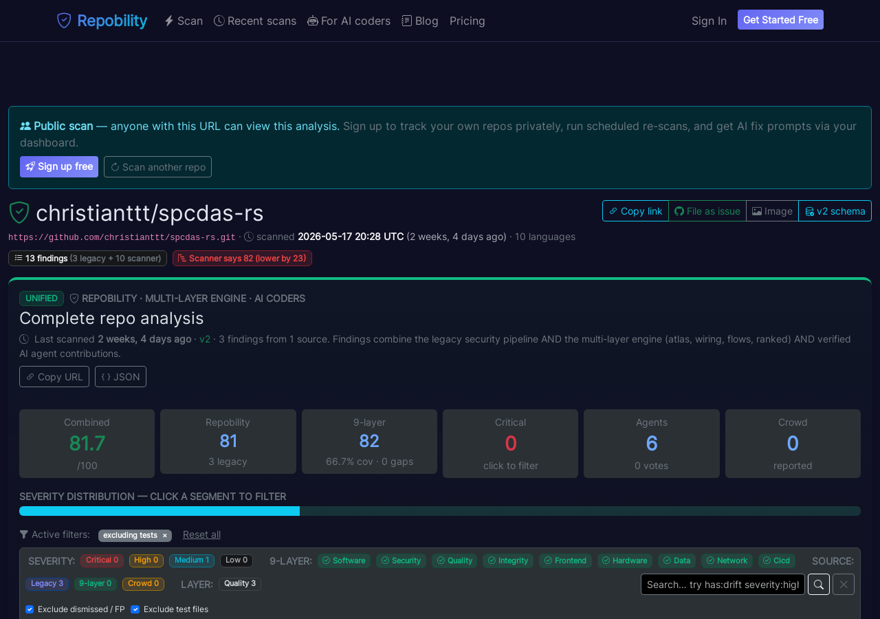
Task: Toggle the High 0 severity filter
Action: point(146,561)
